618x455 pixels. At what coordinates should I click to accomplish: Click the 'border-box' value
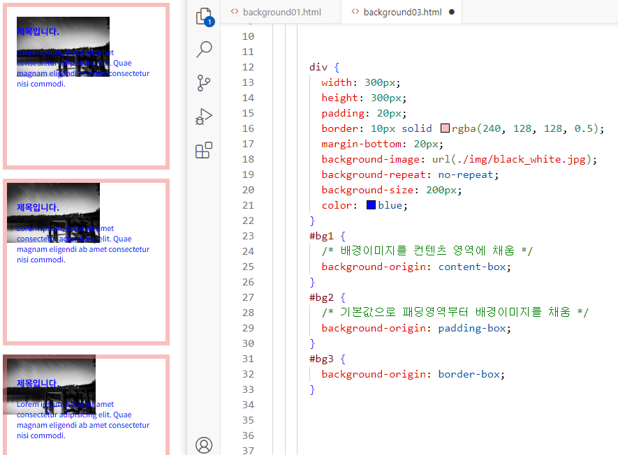coord(469,374)
